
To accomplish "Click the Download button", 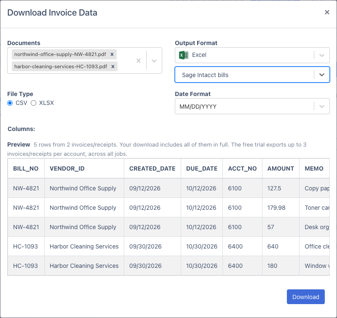I will click(x=306, y=297).
